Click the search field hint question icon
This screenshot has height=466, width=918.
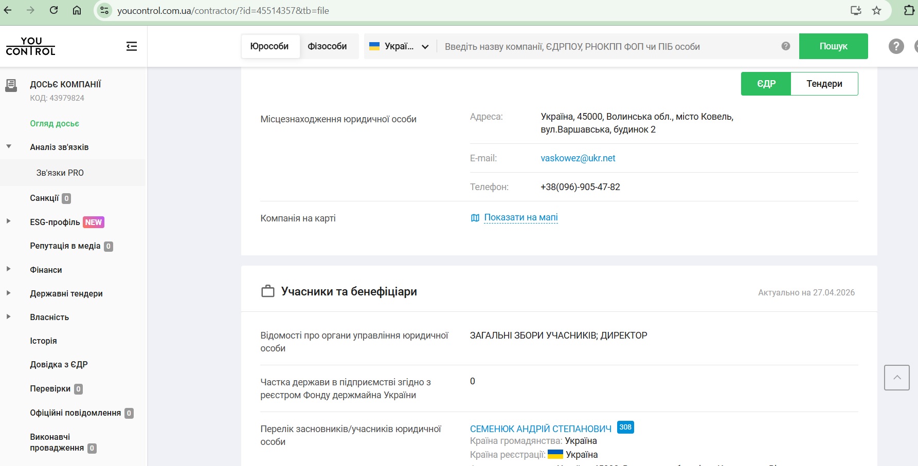785,46
